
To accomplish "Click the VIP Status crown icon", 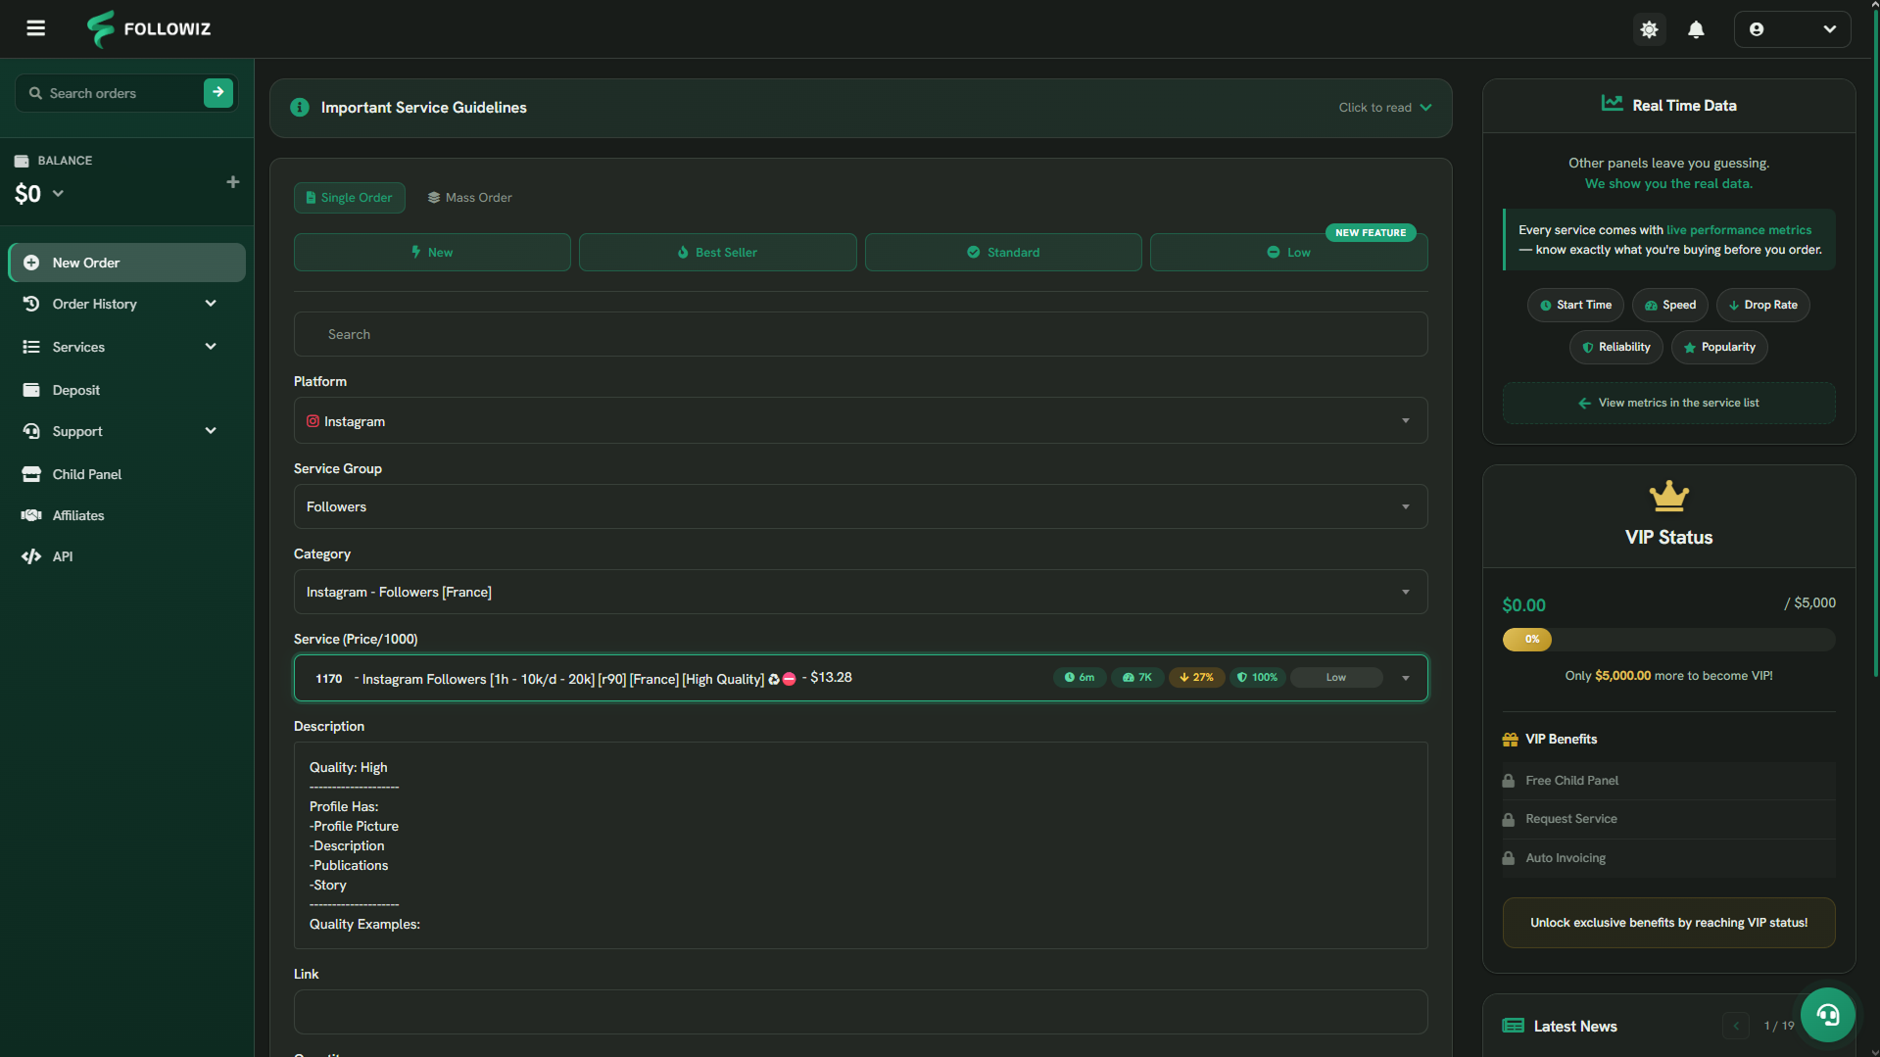I will [1668, 496].
